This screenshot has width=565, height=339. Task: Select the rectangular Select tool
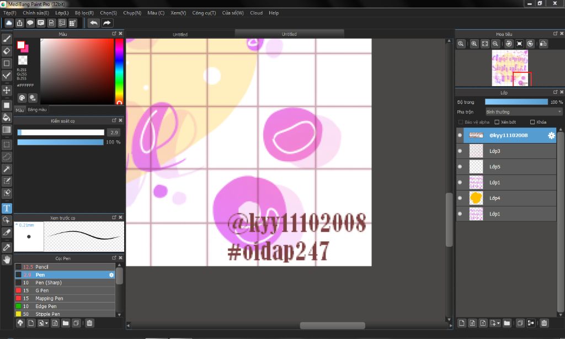click(x=7, y=145)
